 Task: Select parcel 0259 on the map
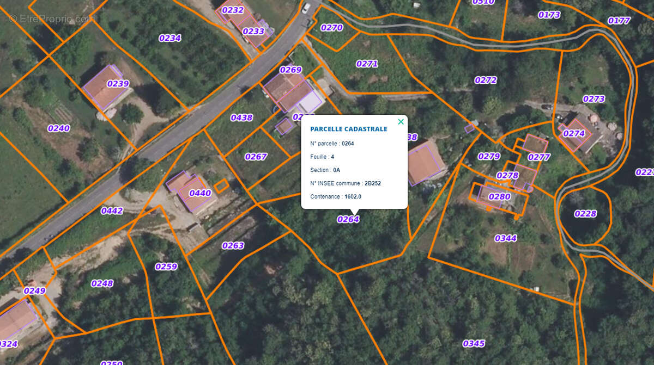pos(166,267)
